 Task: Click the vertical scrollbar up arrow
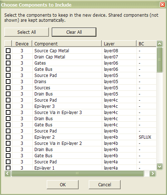click(x=159, y=44)
